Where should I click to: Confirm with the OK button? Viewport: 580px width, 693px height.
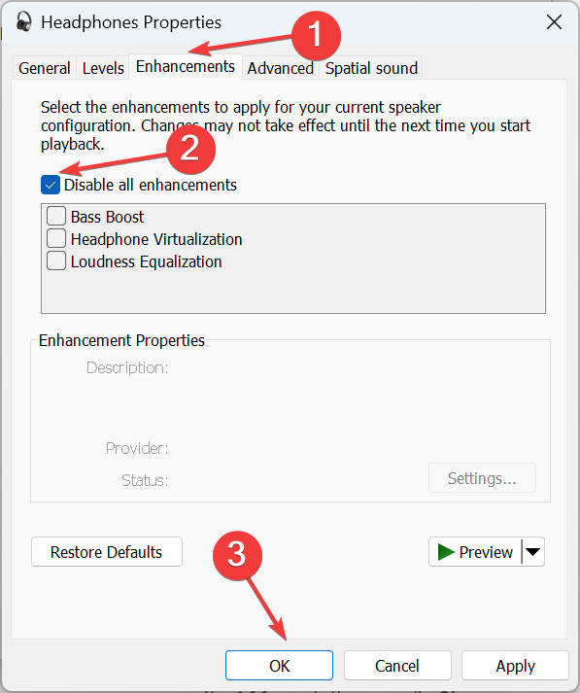pos(279,665)
